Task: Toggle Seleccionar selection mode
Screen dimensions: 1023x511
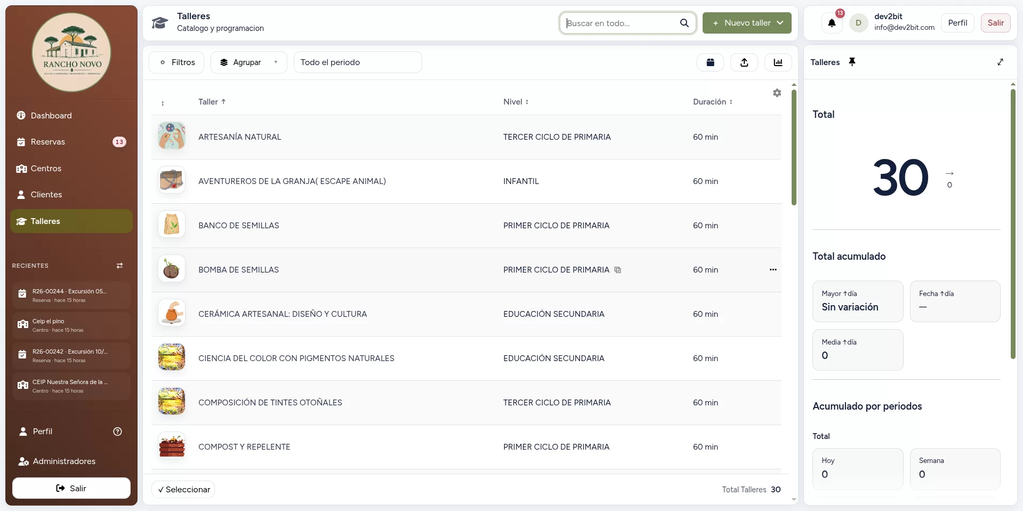Action: click(183, 490)
